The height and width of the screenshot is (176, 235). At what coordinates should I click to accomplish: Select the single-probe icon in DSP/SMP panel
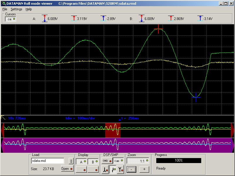coord(105,169)
